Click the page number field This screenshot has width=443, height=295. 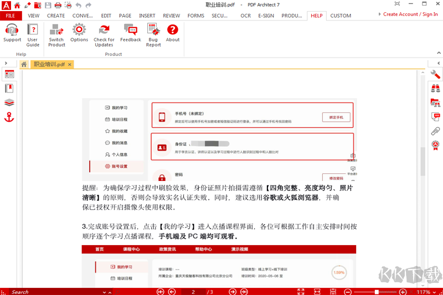(193, 292)
